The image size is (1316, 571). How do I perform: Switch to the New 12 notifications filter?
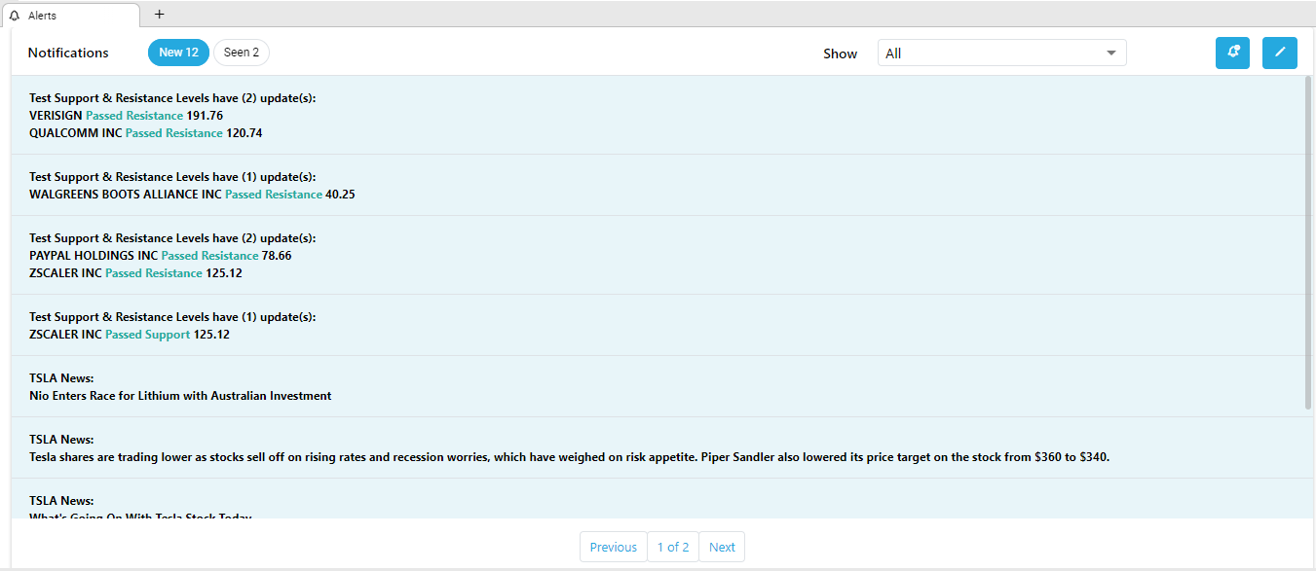point(178,53)
